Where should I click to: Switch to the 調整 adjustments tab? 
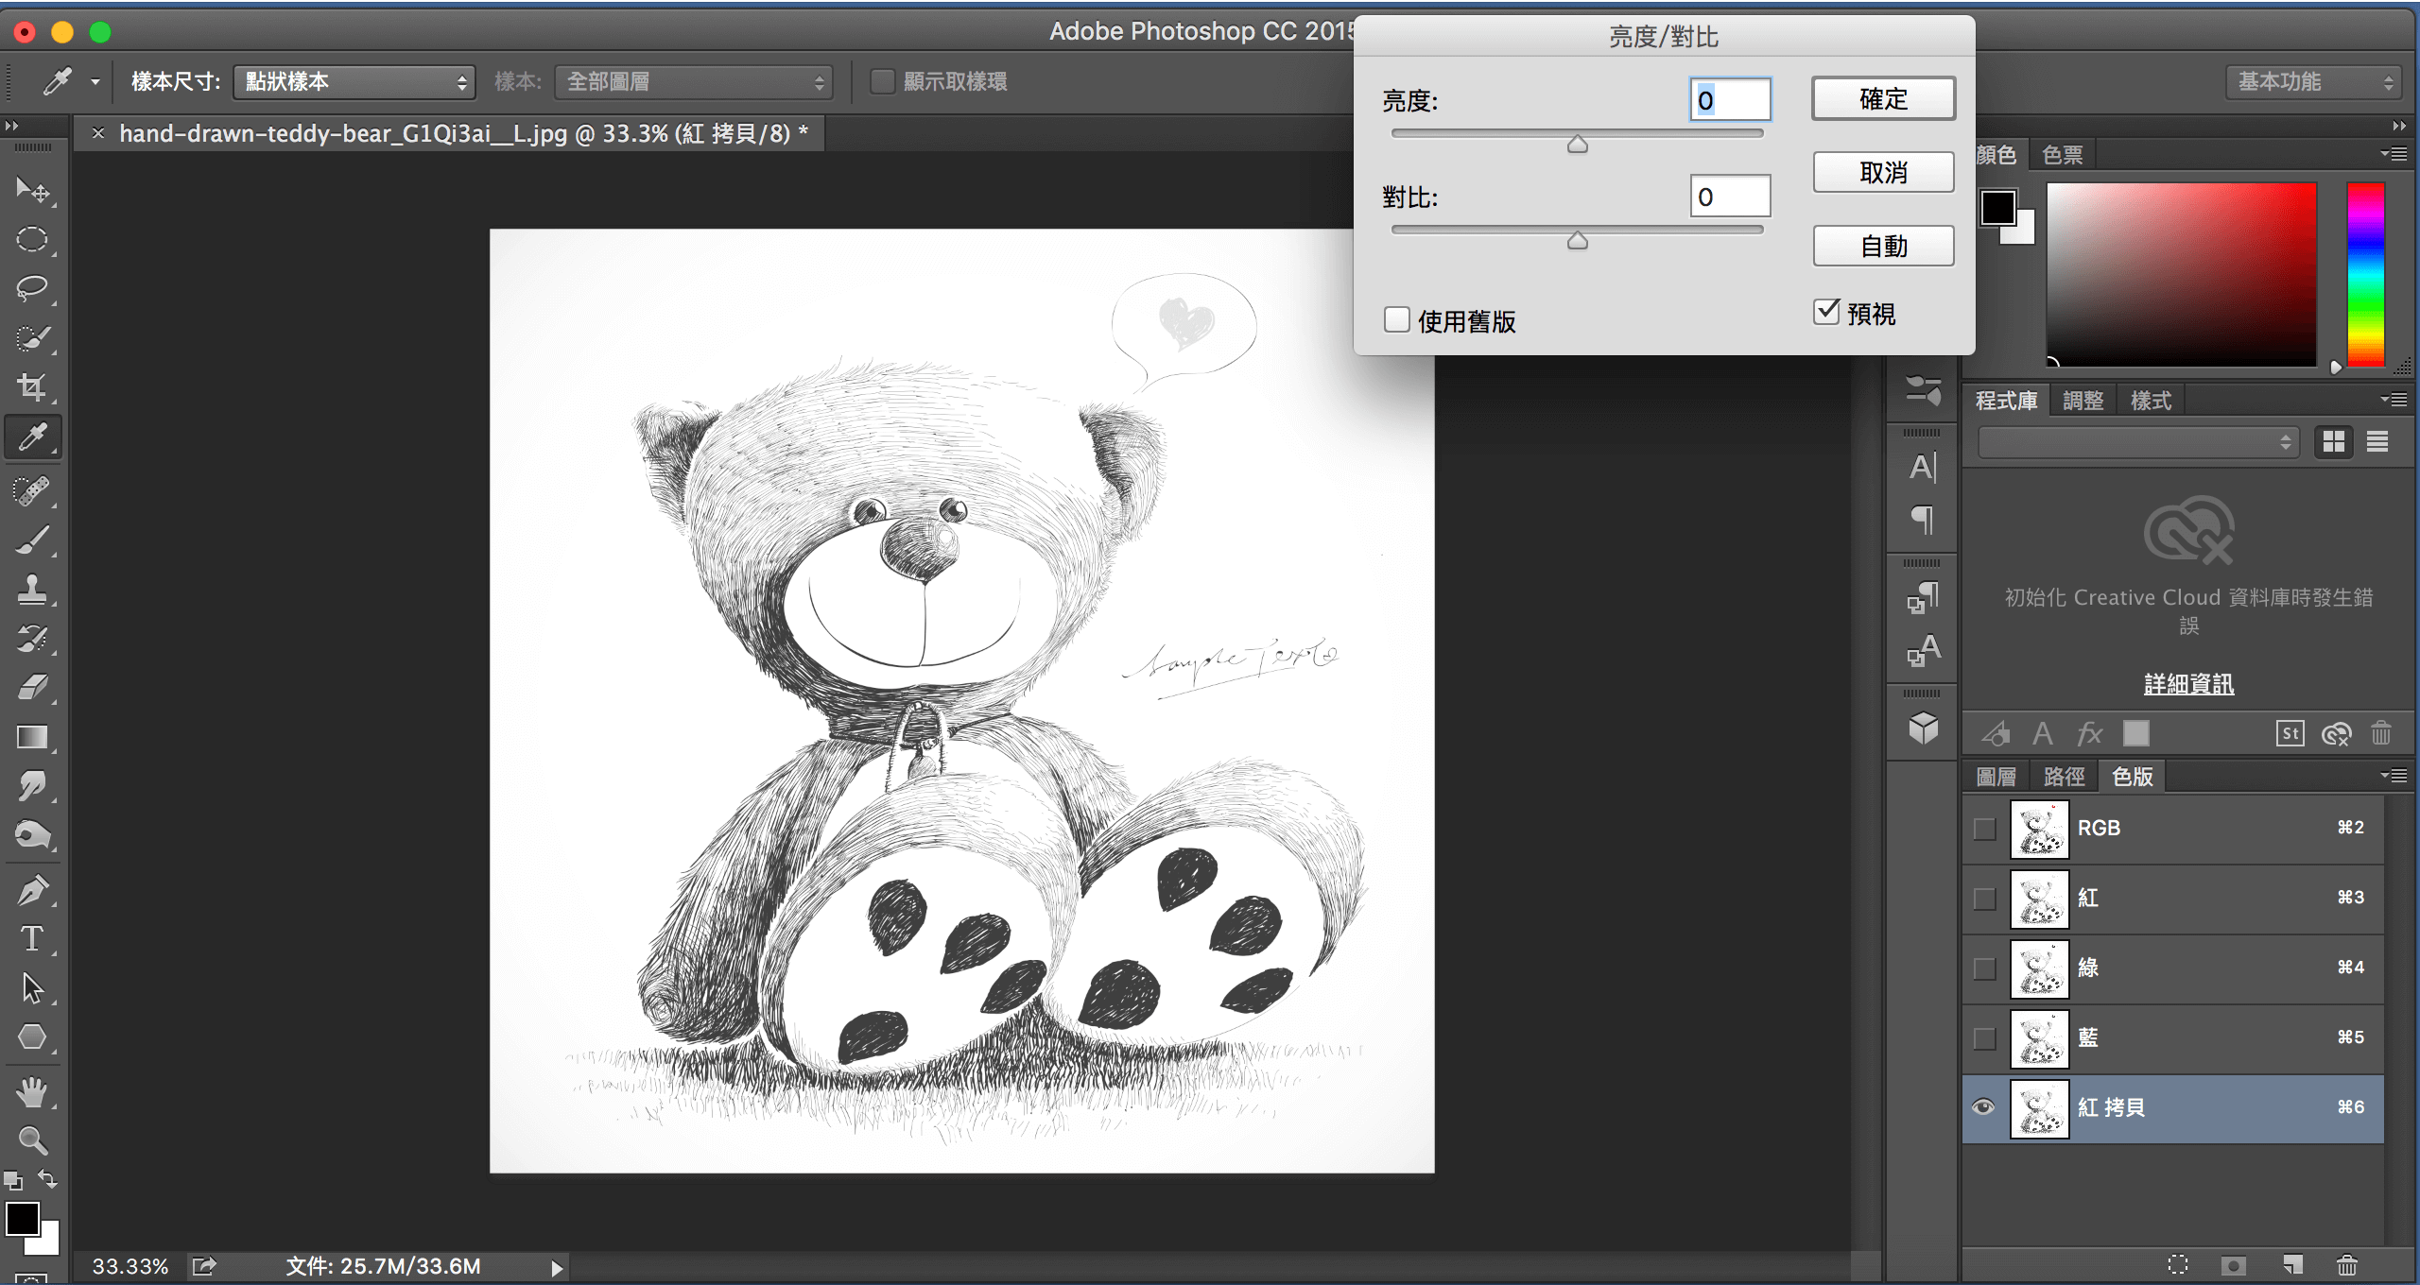[2083, 401]
